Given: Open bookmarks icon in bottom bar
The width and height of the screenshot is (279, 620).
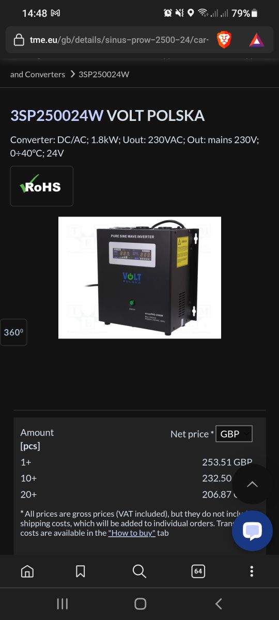Looking at the screenshot, I should 81,571.
